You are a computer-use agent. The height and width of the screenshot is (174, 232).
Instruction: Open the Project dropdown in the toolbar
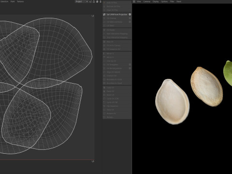[x=81, y=1]
